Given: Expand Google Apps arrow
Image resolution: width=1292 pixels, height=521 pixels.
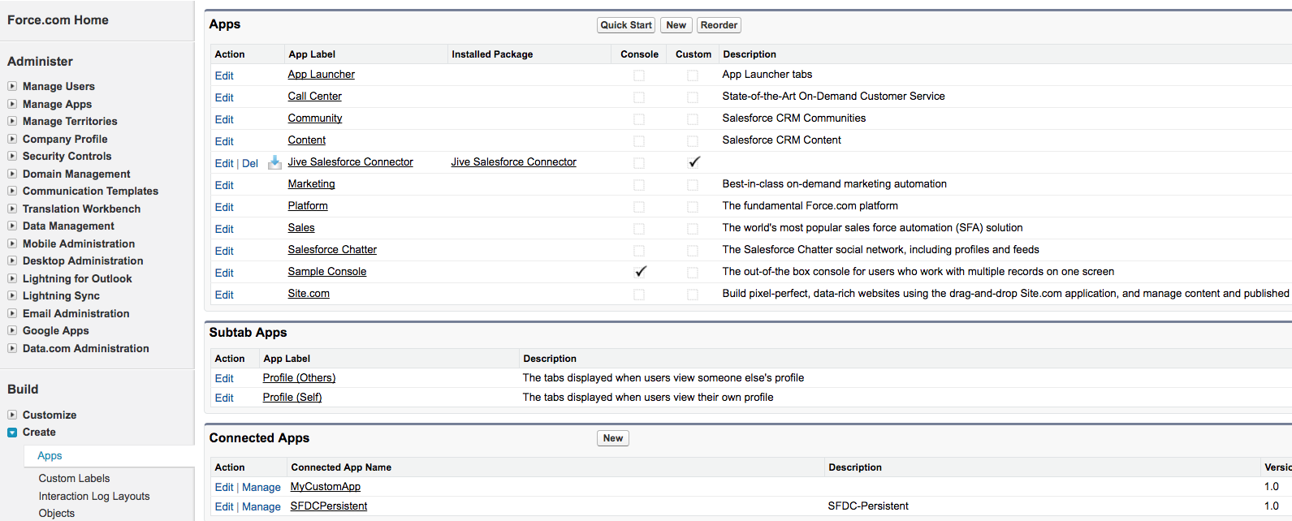Looking at the screenshot, I should (x=12, y=330).
